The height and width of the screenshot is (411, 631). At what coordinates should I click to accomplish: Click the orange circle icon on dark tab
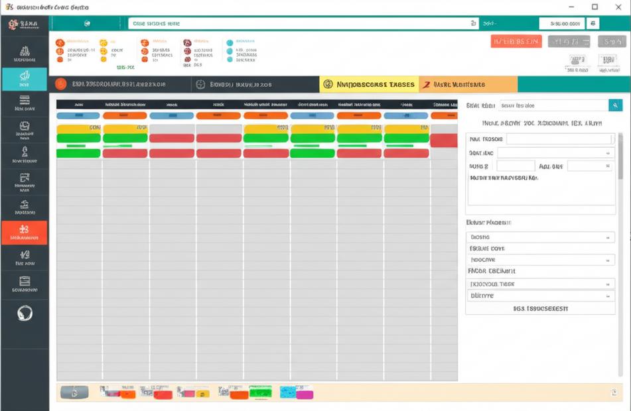click(61, 84)
